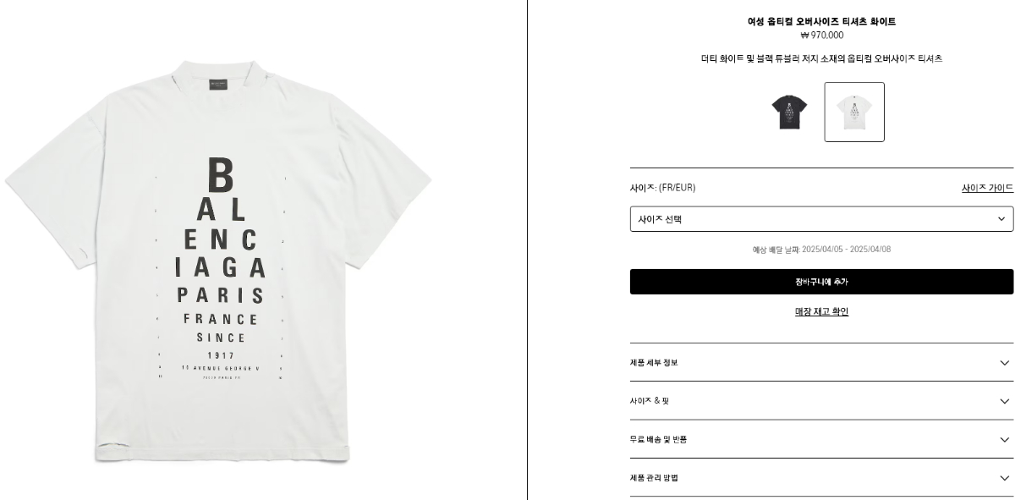Expand the 사이즈 & 핏 section label

coord(650,401)
